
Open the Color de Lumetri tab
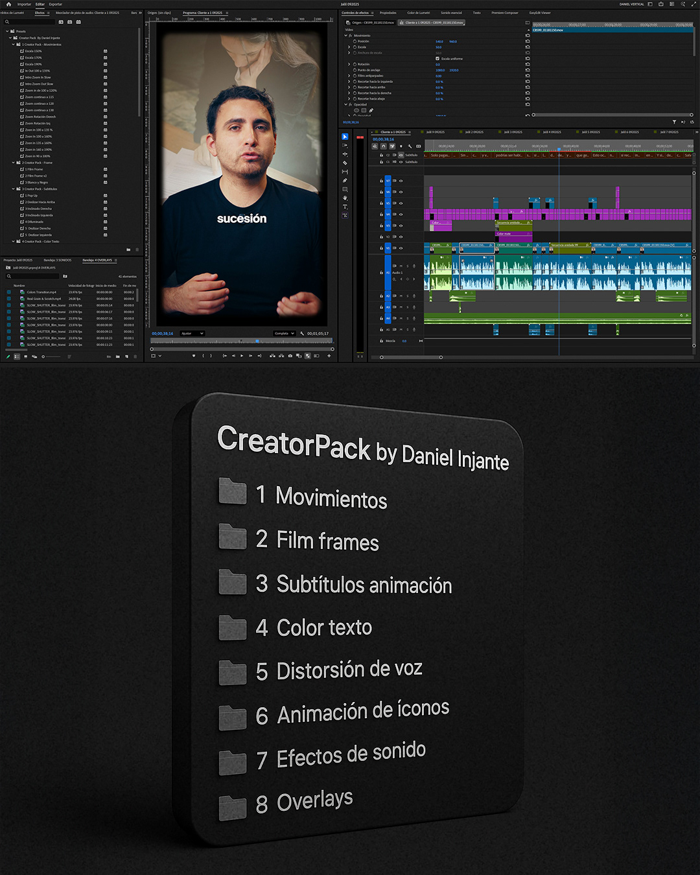click(x=418, y=13)
